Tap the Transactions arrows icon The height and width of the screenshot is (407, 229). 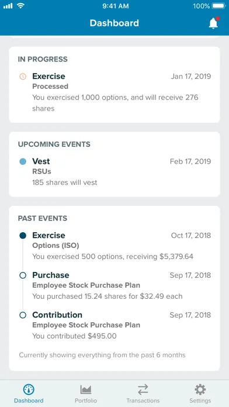click(x=143, y=389)
